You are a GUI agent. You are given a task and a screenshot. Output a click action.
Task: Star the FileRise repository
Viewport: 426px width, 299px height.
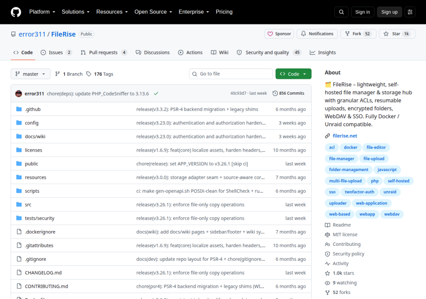click(x=397, y=34)
